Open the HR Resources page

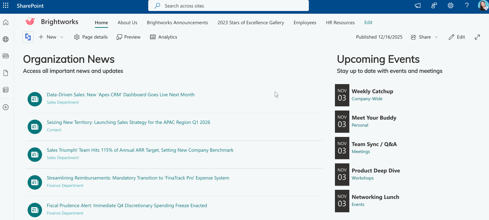[x=340, y=22]
